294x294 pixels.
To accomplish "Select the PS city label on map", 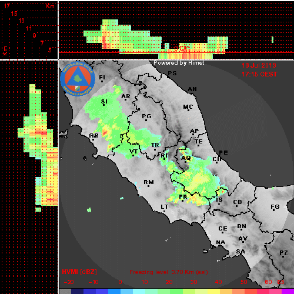I will click(x=172, y=73).
